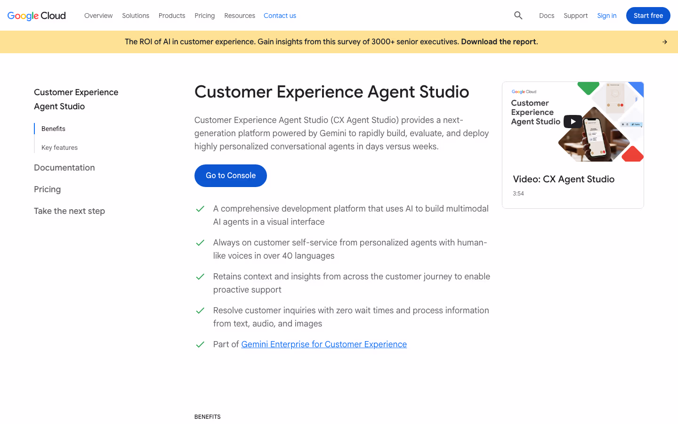678x424 pixels.
Task: Click the 3:54 video duration text
Action: tap(518, 194)
